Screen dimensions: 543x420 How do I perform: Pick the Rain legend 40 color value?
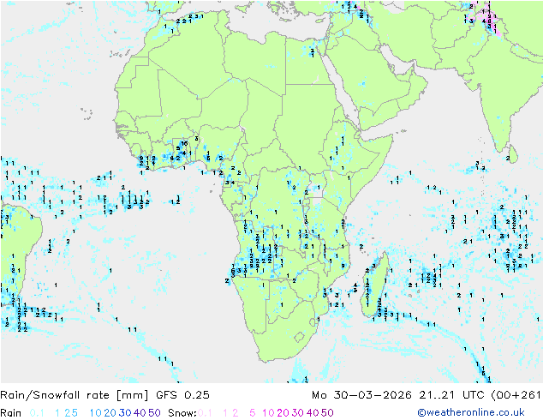coord(140,413)
